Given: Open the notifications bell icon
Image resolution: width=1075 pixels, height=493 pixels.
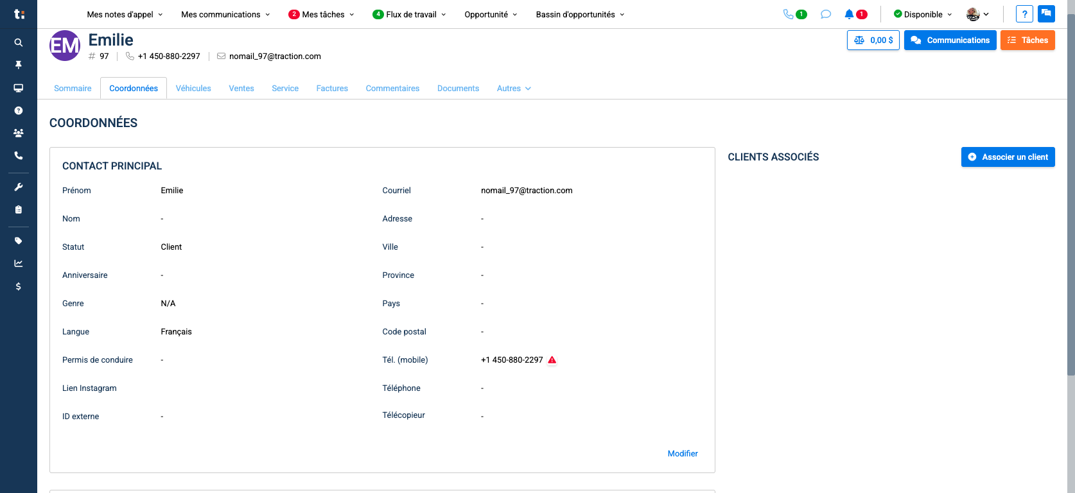Looking at the screenshot, I should 849,14.
